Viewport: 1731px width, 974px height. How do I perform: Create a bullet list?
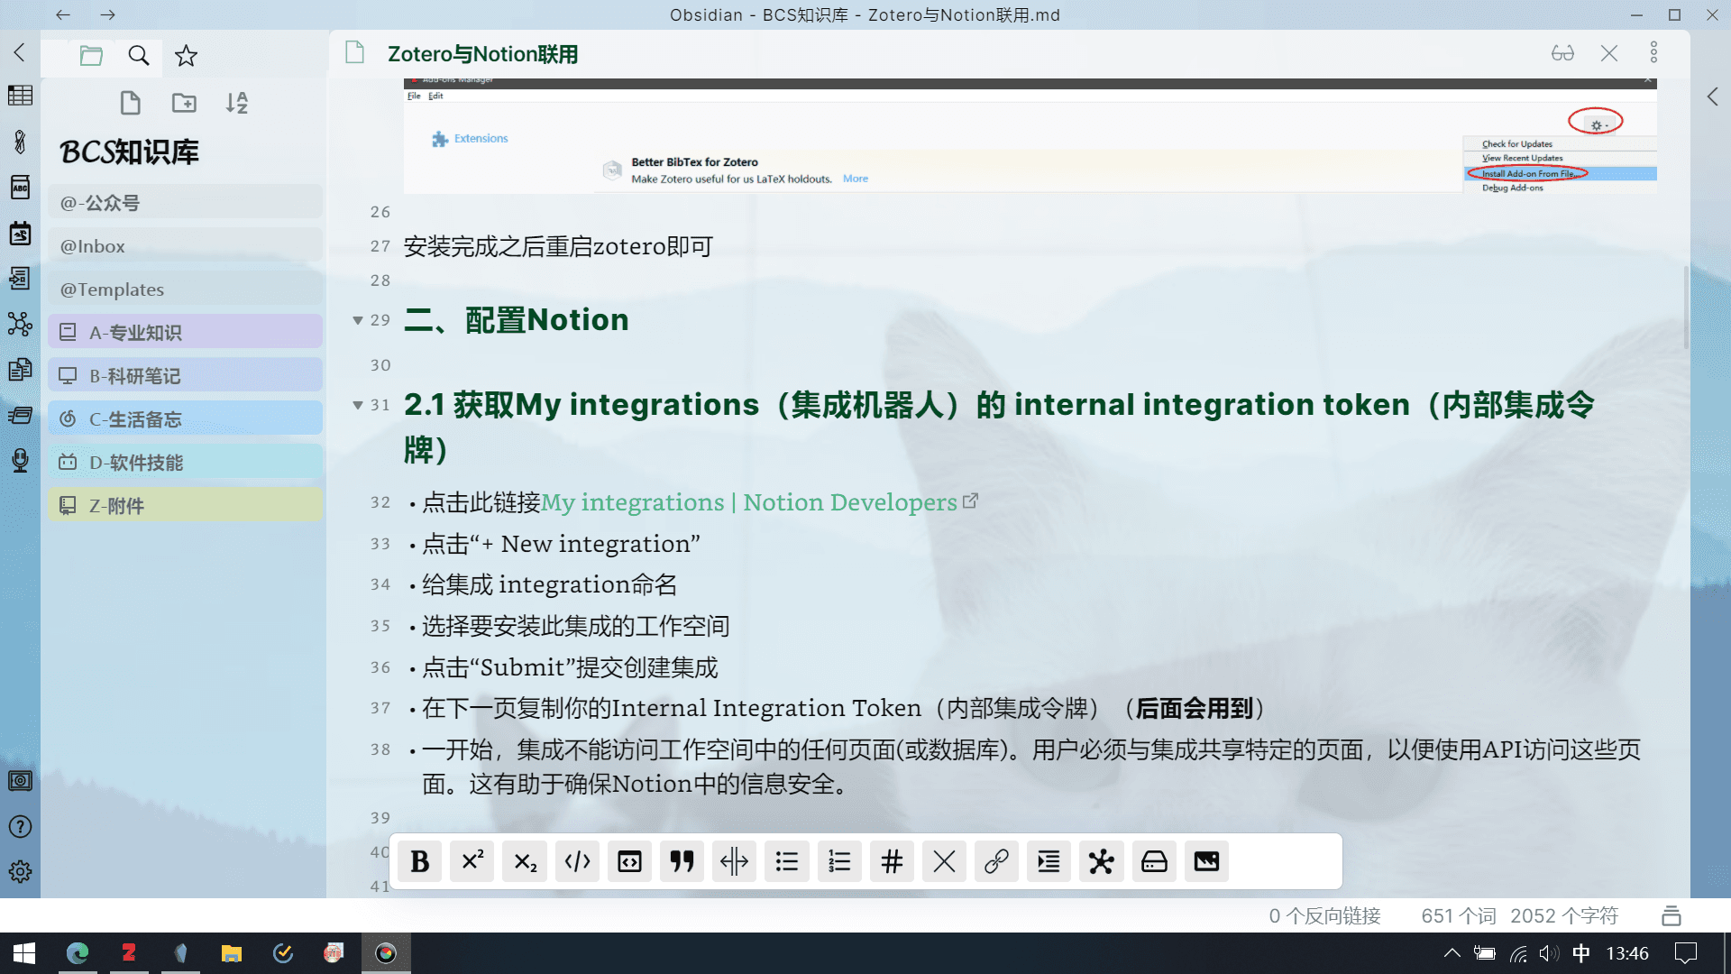(x=786, y=861)
